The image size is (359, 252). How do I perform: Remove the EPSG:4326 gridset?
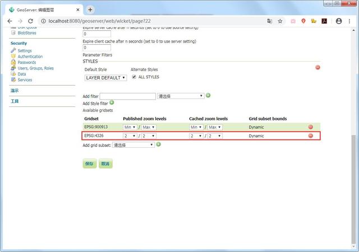(310, 136)
